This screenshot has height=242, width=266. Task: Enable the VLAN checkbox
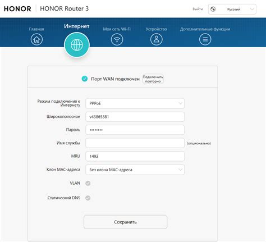88,183
